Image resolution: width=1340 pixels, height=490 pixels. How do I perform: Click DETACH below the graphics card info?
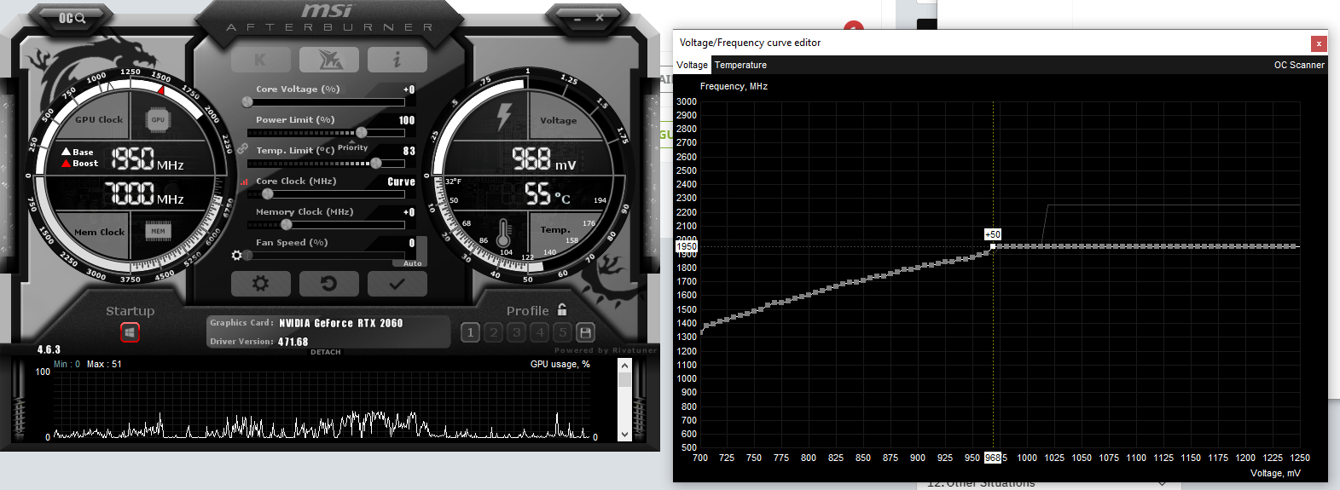326,352
